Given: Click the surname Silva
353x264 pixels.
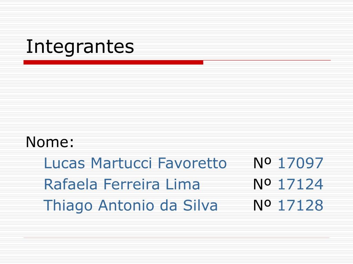Looking at the screenshot, I should pos(200,206).
